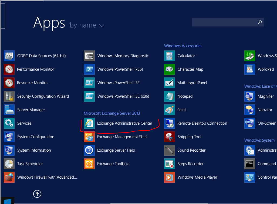Click the 'Task Scheduler' label text
This screenshot has width=277, height=204.
tap(30, 164)
